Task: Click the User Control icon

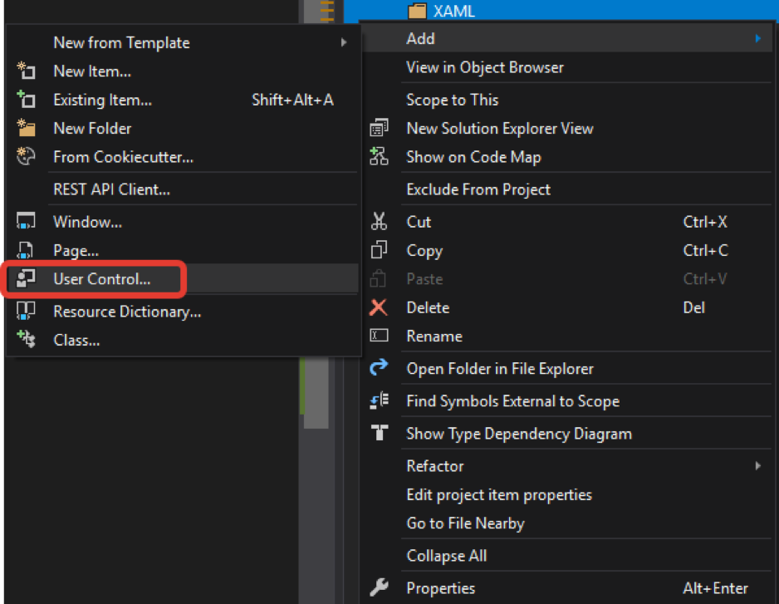Action: (26, 279)
